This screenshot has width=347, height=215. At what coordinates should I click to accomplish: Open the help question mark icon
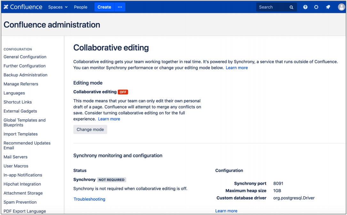coord(305,7)
